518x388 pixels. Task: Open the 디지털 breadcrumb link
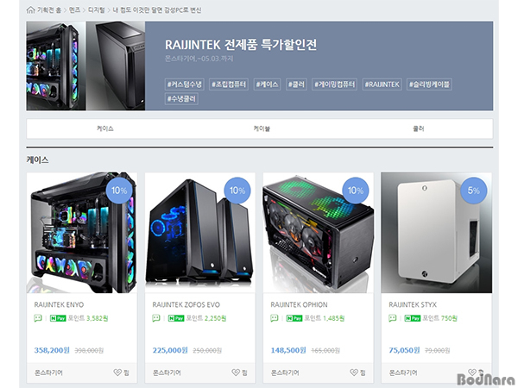pyautogui.click(x=96, y=9)
